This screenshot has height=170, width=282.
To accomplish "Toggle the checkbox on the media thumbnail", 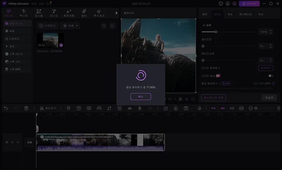I will click(61, 45).
